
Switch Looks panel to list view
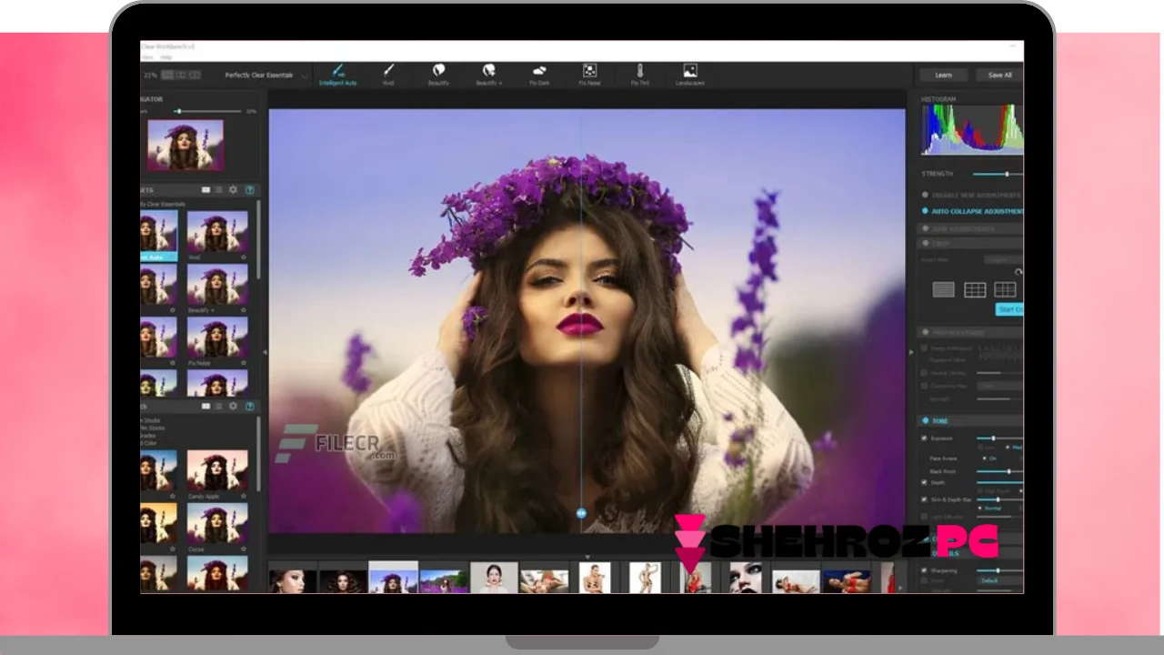[x=218, y=407]
